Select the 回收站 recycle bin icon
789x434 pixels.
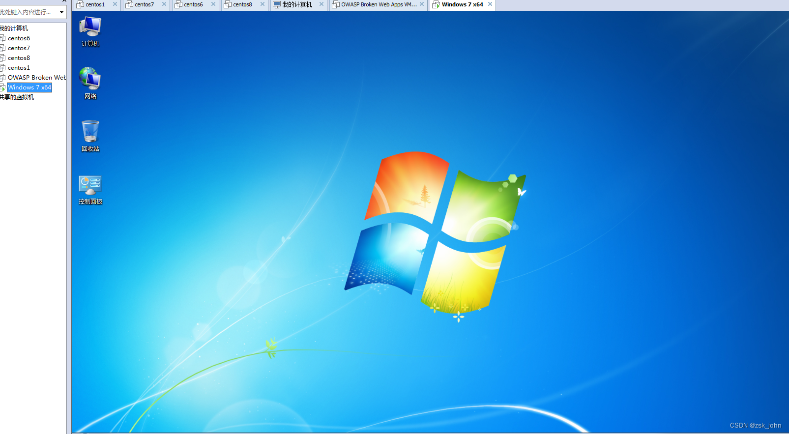click(90, 136)
